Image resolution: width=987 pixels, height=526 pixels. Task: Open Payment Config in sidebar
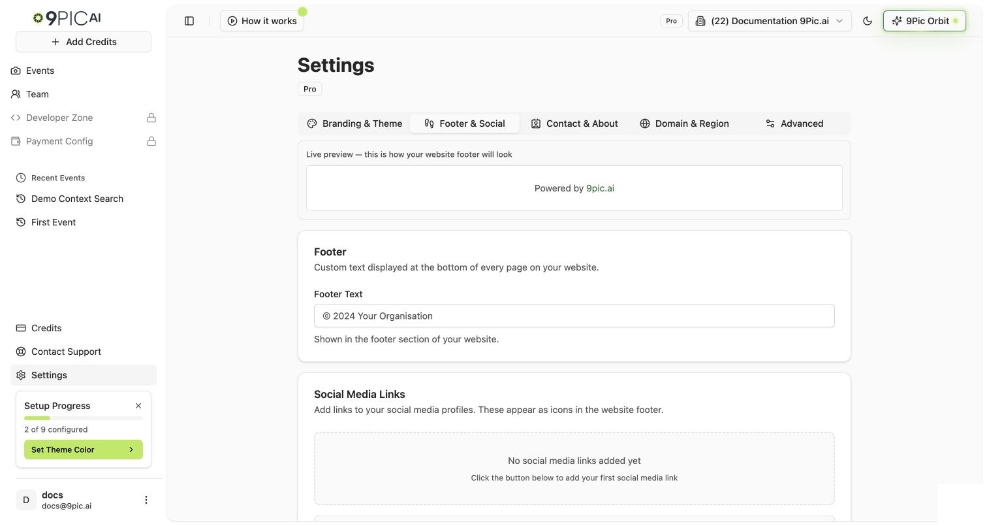pyautogui.click(x=84, y=141)
